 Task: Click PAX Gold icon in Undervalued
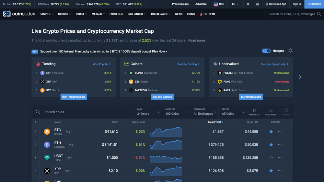(220, 82)
